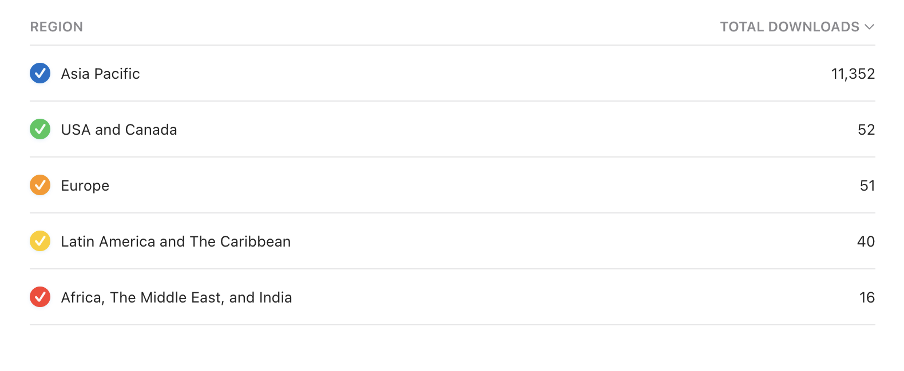The width and height of the screenshot is (904, 371).
Task: Click the blue Asia Pacific checkmark icon
Action: point(40,73)
